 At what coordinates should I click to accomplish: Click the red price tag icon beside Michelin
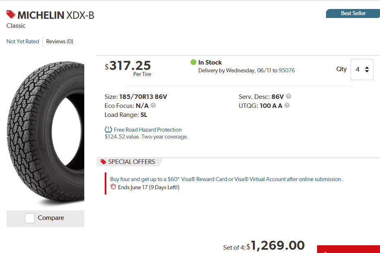(x=11, y=15)
